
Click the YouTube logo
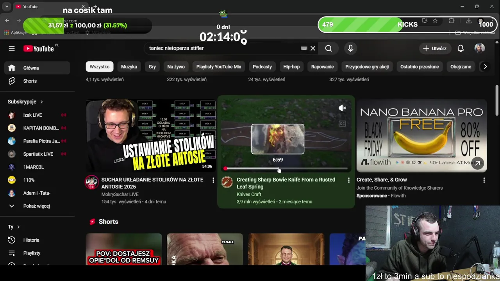click(x=38, y=48)
